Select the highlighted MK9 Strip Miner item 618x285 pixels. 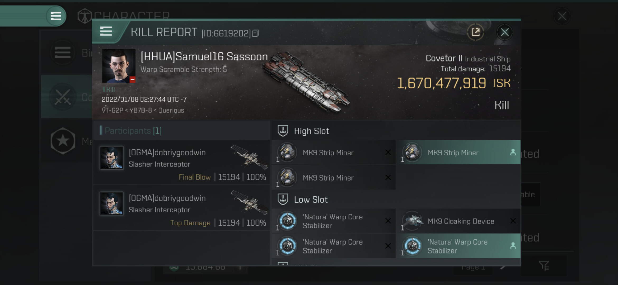pyautogui.click(x=460, y=153)
